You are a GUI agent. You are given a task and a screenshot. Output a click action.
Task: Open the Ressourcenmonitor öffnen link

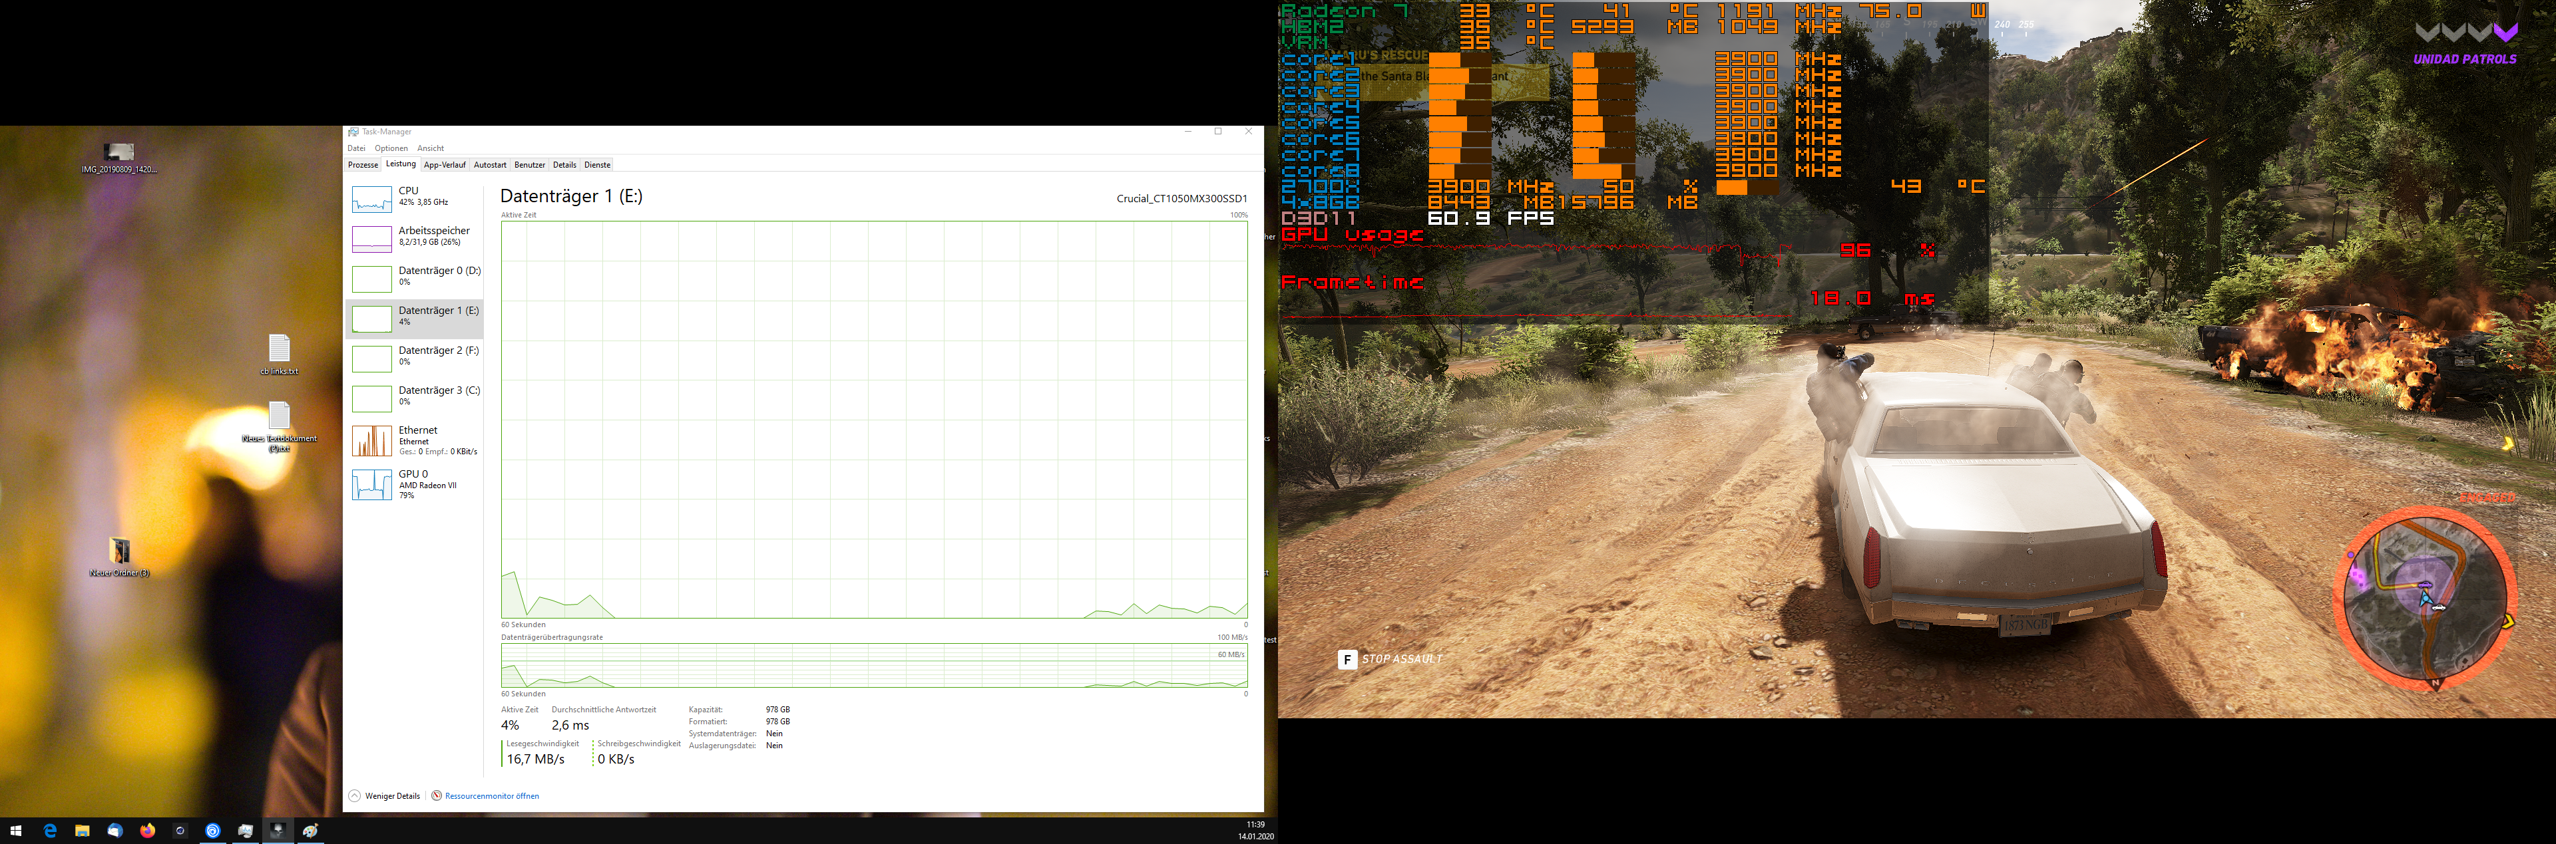492,795
